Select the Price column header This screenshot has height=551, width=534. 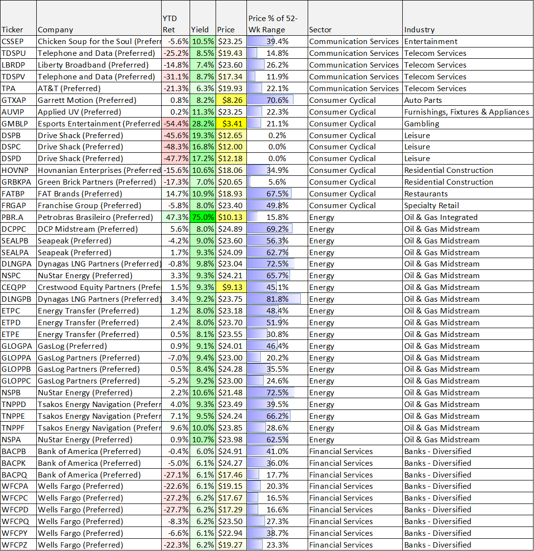(x=231, y=18)
